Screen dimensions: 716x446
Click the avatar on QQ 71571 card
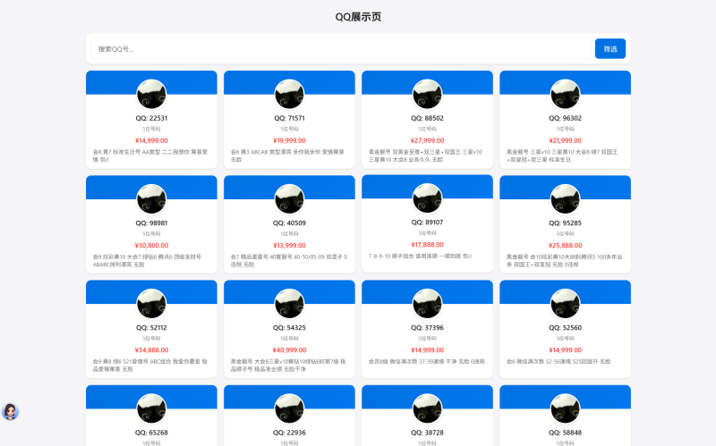[289, 95]
